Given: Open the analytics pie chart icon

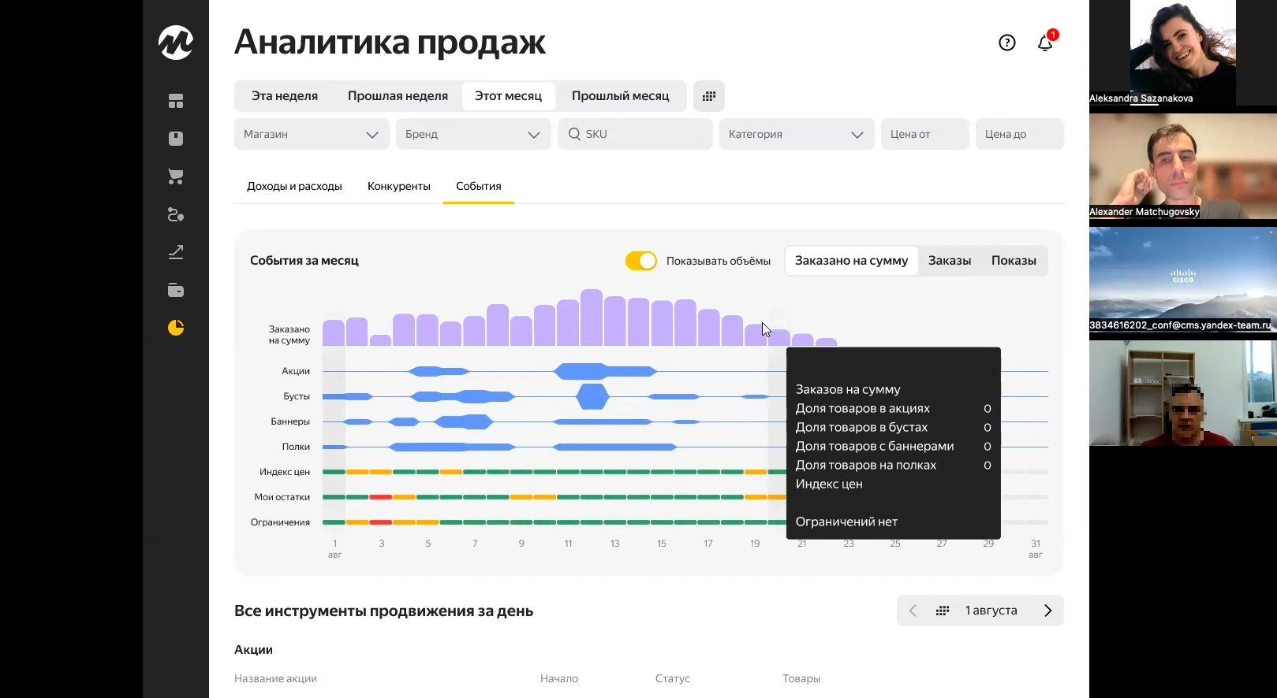Looking at the screenshot, I should coord(176,328).
